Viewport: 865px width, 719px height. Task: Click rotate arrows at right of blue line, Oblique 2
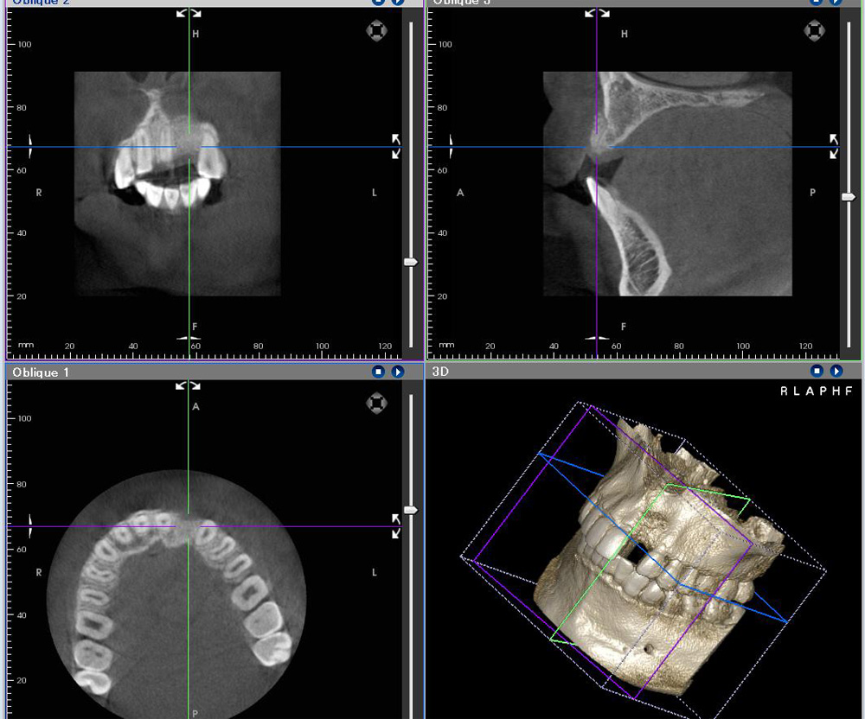point(396,146)
